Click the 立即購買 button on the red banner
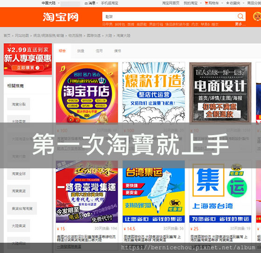The width and height of the screenshot is (261, 253). [28, 68]
